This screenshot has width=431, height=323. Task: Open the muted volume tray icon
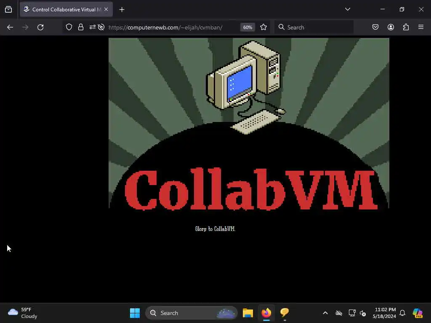point(363,313)
